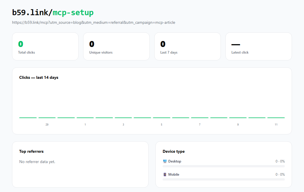Screen dimensions: 304x192
Task: Click the chart bar above day 7
Action: click(x=200, y=117)
